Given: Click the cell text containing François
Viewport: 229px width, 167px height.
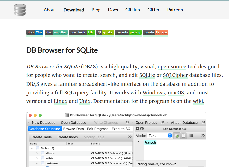Looking at the screenshot, I should tap(150, 143).
